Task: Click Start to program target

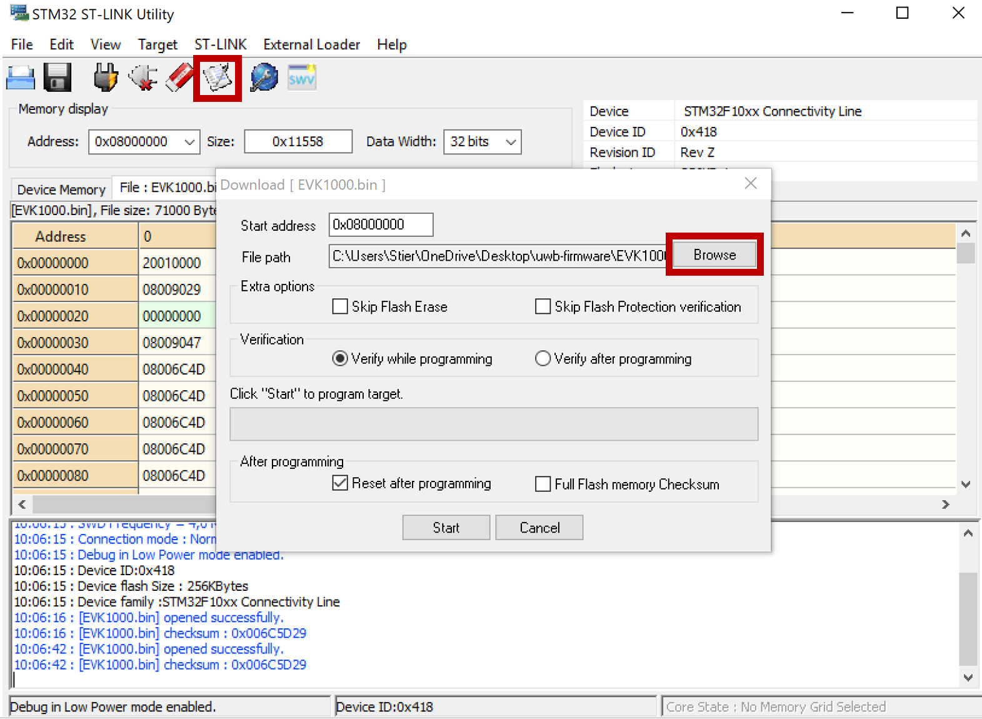Action: pos(446,528)
